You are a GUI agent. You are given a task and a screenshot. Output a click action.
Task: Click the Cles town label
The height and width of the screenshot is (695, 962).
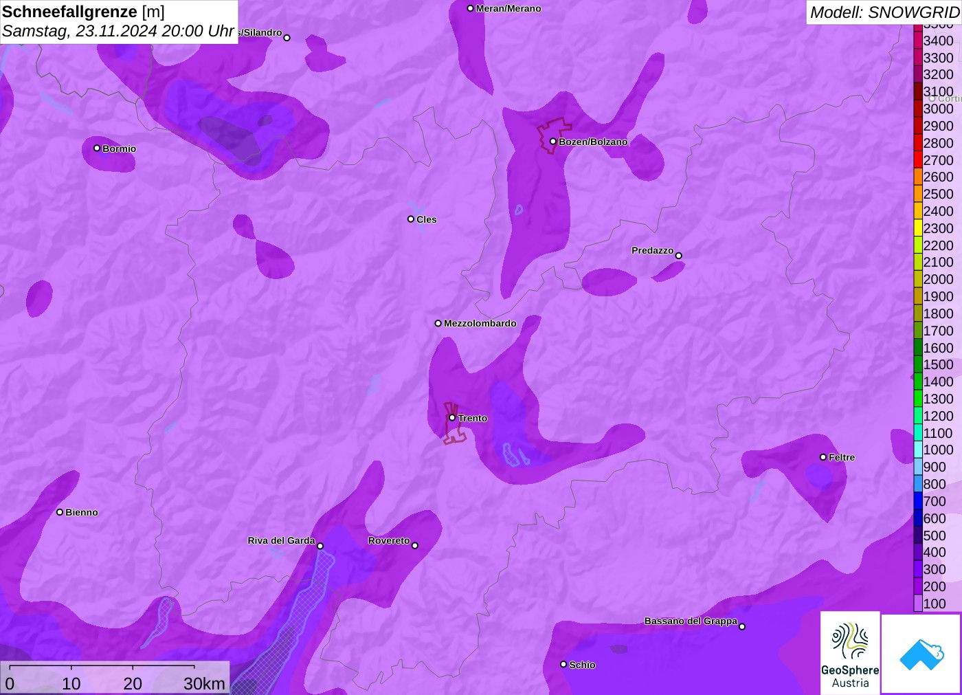tap(426, 220)
